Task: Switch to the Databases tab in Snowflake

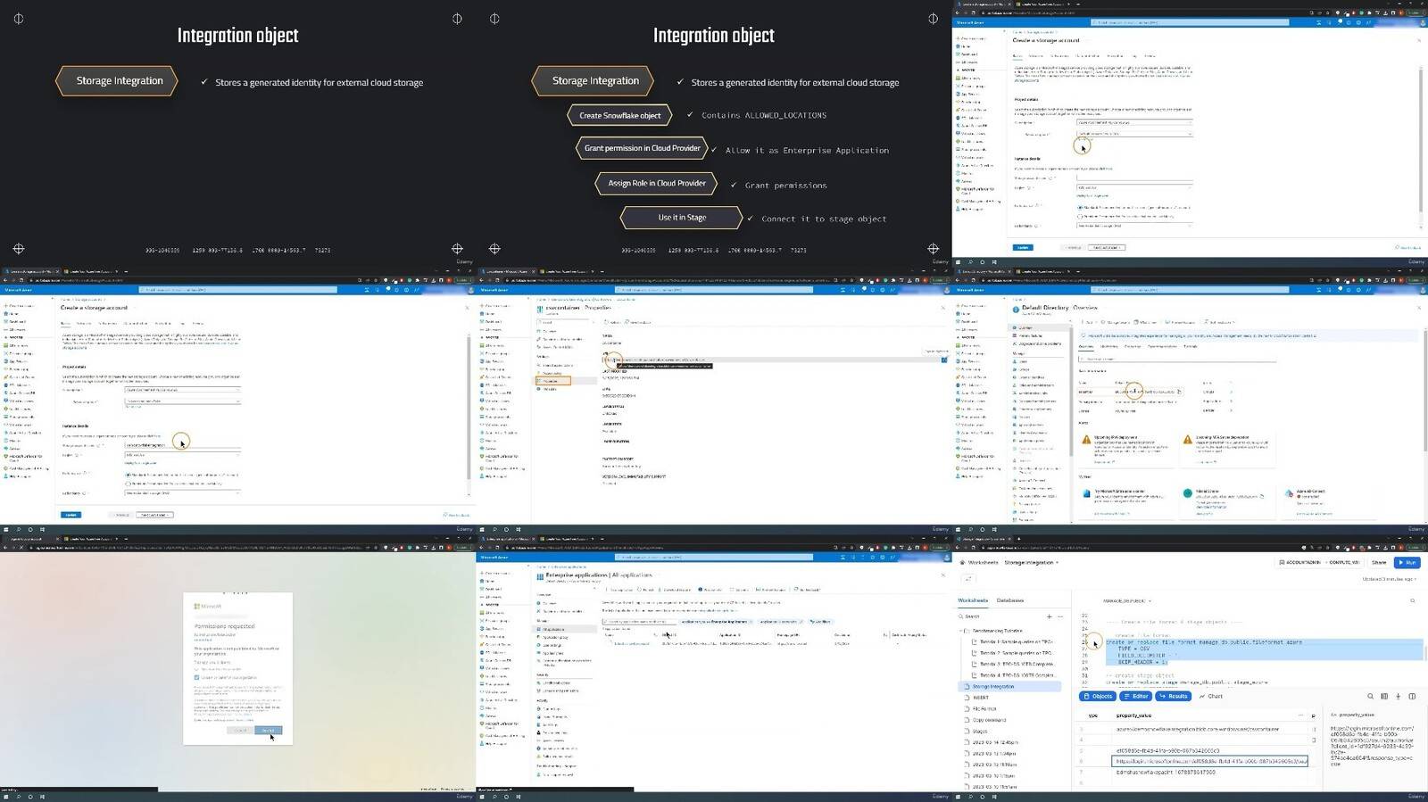Action: (x=1010, y=600)
